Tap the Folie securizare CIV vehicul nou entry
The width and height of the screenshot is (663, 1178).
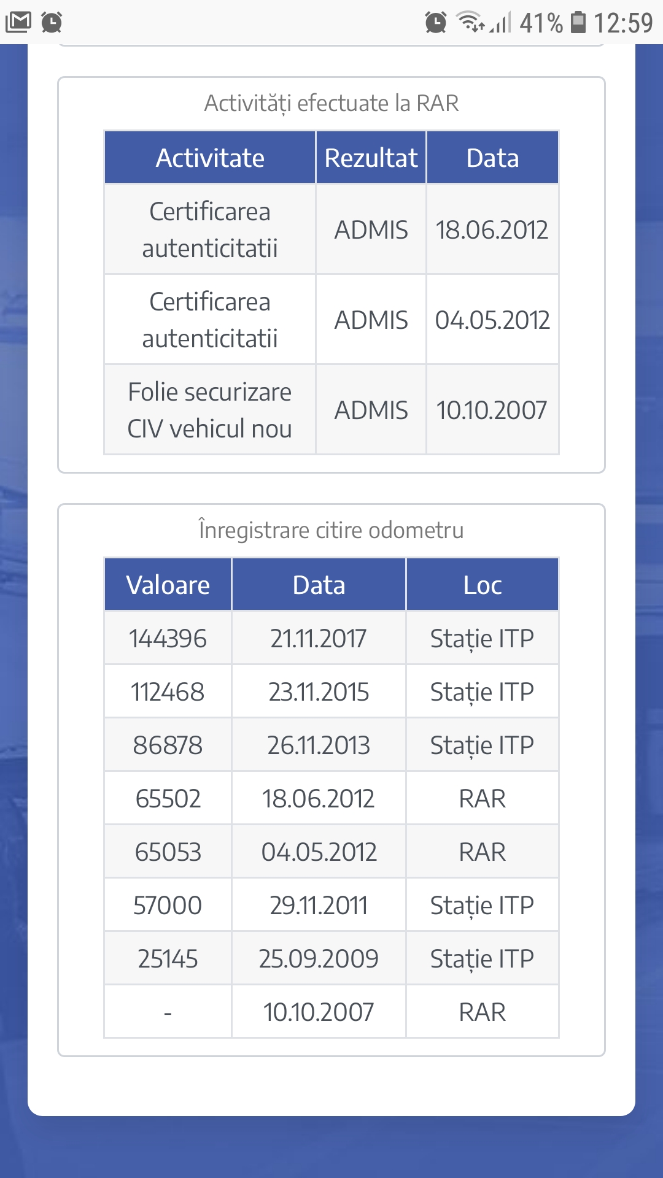210,410
